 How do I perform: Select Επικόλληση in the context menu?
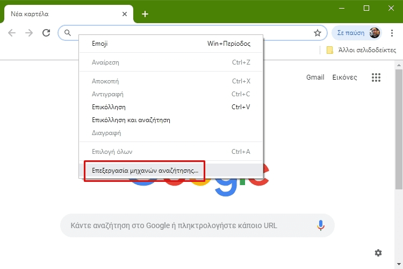pyautogui.click(x=171, y=107)
